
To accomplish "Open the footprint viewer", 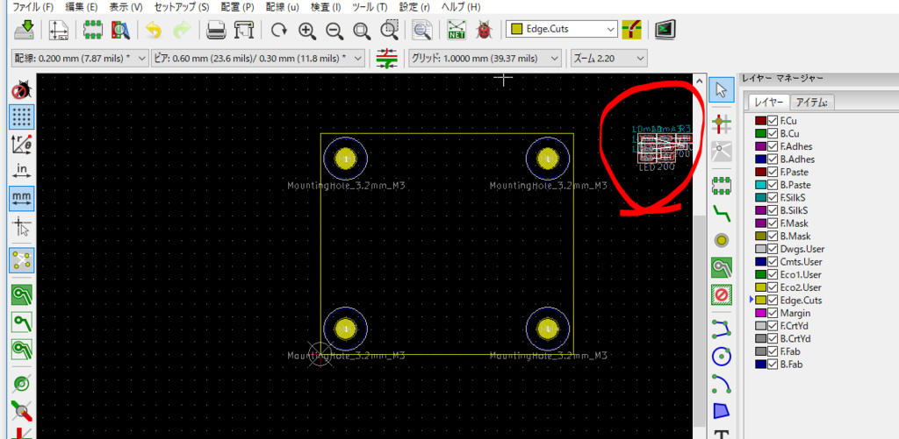I will [120, 29].
